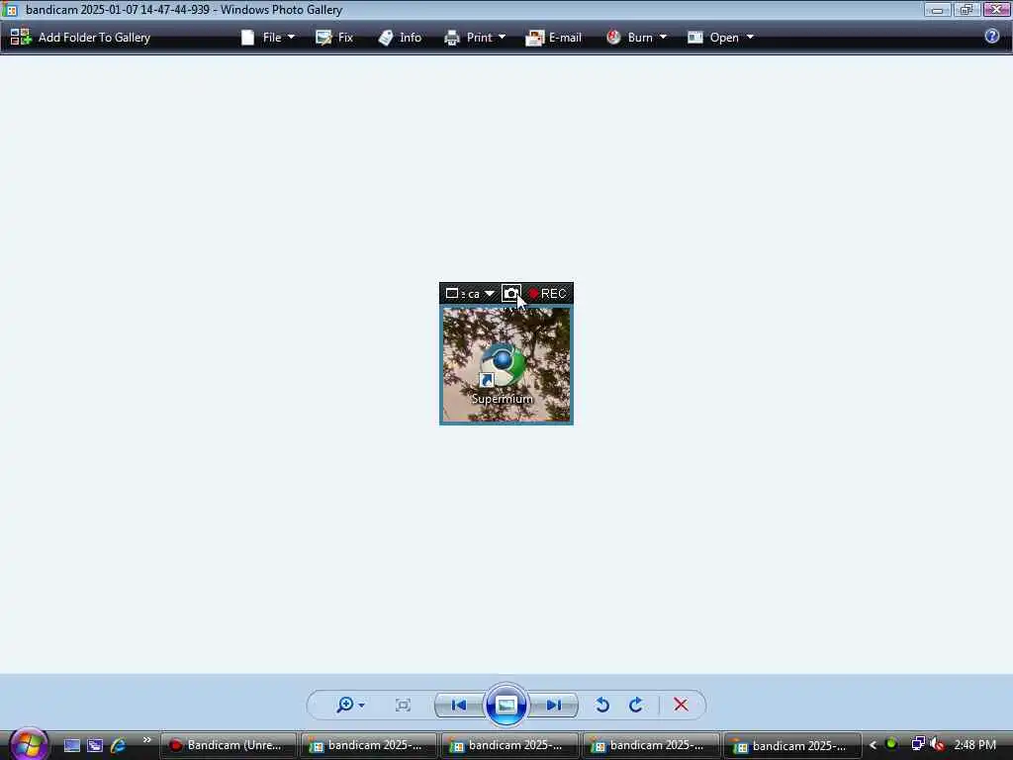Launch Internet Explorer from quick launch

[x=119, y=745]
